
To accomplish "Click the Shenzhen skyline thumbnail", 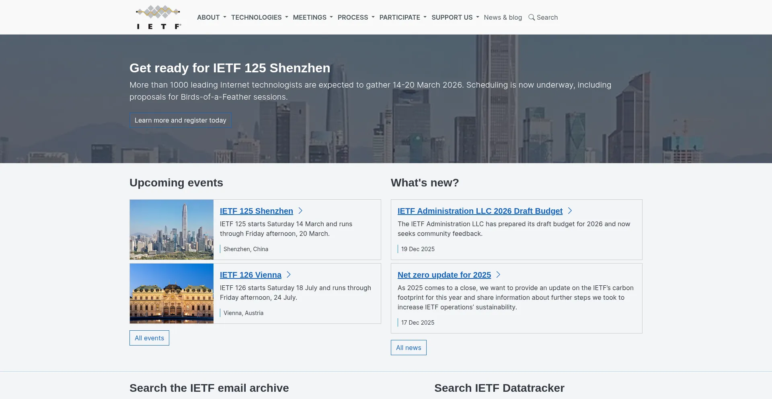I will click(171, 229).
